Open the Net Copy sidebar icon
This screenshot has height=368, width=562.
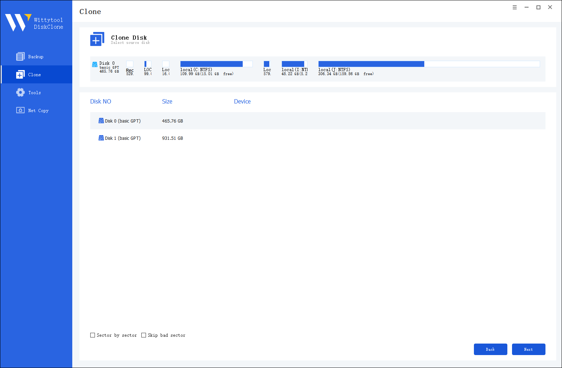coord(20,110)
